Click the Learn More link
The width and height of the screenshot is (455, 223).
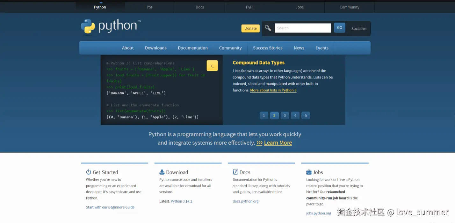(278, 143)
